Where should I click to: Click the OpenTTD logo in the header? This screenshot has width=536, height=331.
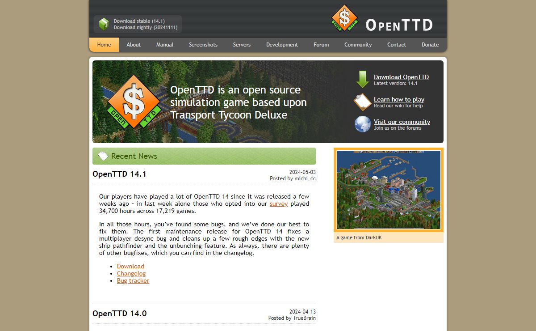(x=344, y=18)
